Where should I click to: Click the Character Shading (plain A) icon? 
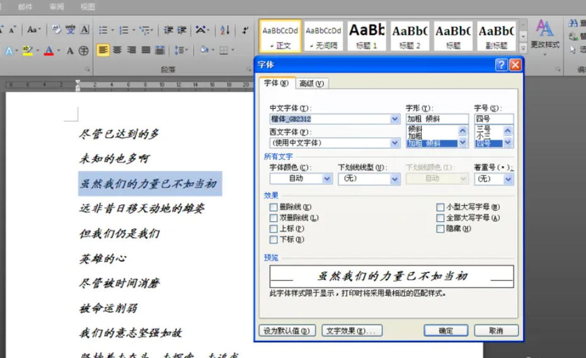[x=70, y=50]
